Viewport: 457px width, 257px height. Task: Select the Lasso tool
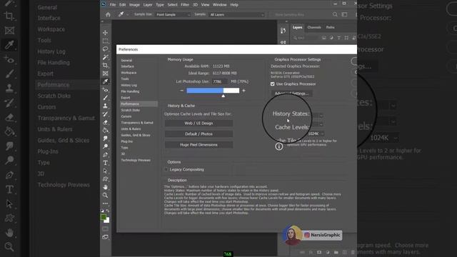(x=105, y=49)
